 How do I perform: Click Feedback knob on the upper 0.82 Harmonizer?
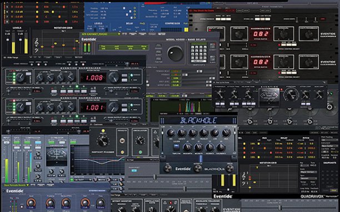tap(239, 34)
